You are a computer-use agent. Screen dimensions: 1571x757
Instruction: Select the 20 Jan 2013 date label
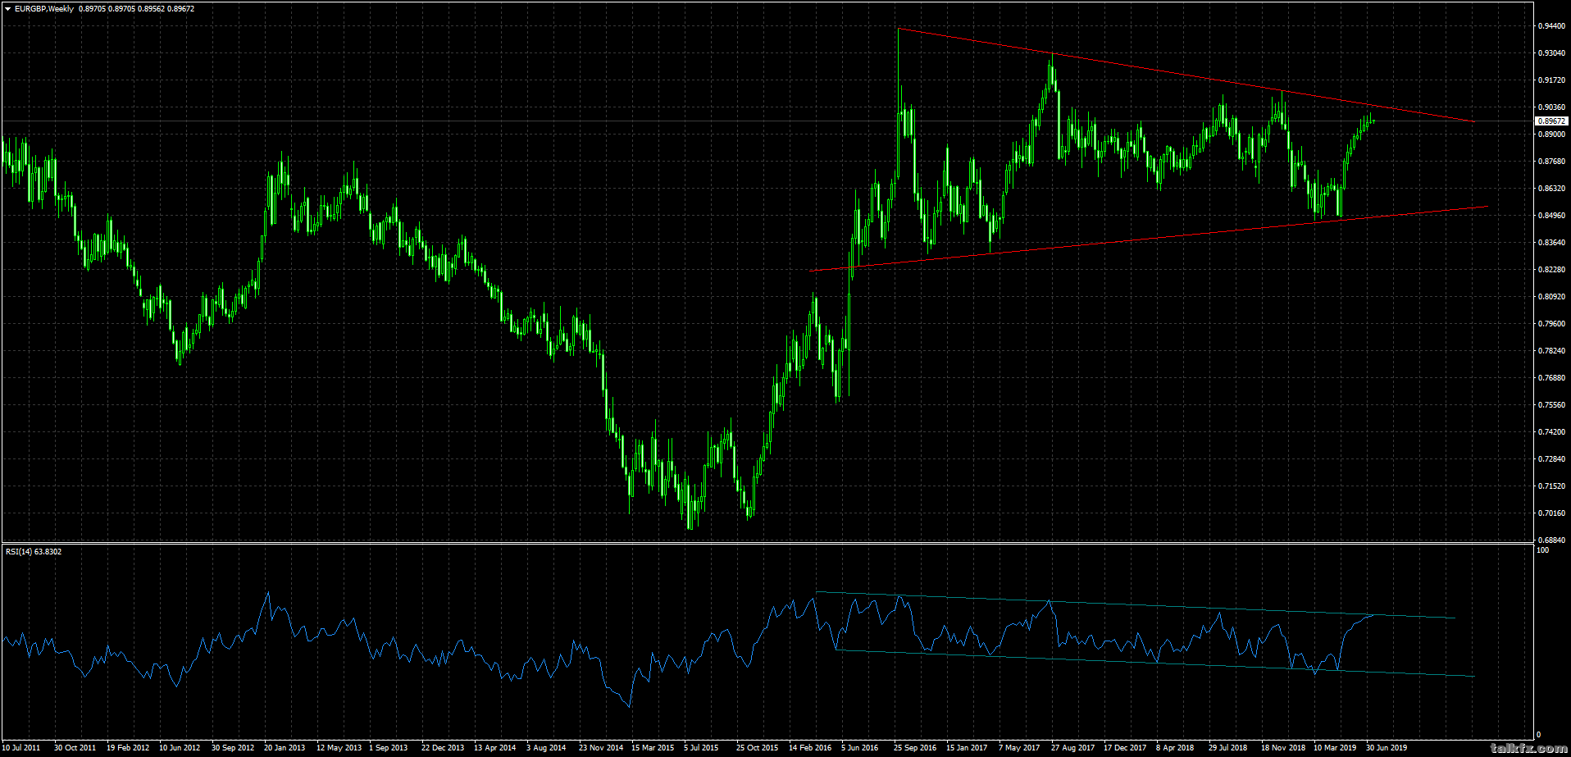tap(285, 748)
